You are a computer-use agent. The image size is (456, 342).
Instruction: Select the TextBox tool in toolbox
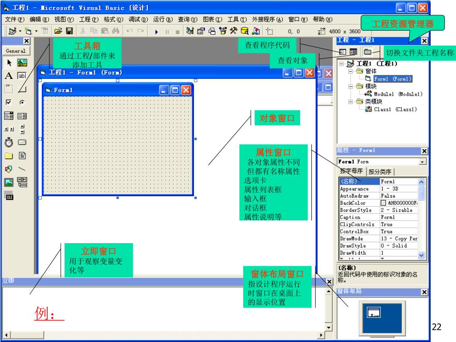tap(22, 76)
